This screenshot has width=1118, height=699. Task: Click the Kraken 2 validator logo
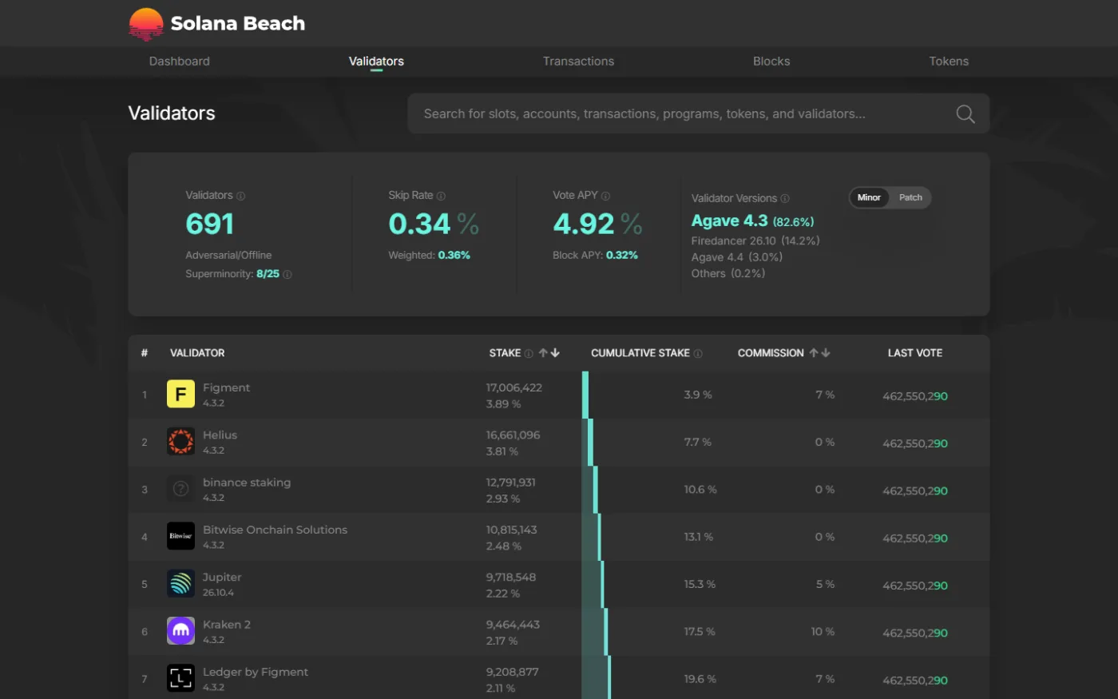[x=180, y=631]
